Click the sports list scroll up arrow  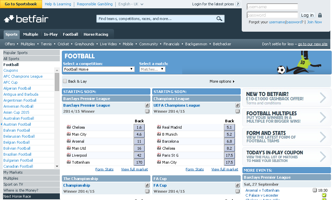[x=57, y=70]
